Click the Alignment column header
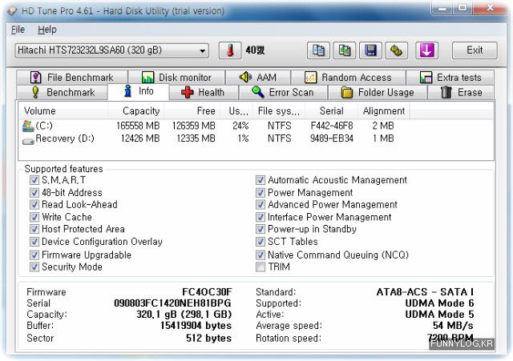The width and height of the screenshot is (513, 361). tap(383, 111)
